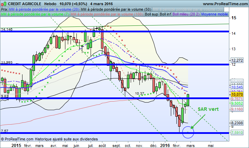The height and width of the screenshot is (148, 249).
Task: Click the SAR vert annotation text
Action: 208,109
